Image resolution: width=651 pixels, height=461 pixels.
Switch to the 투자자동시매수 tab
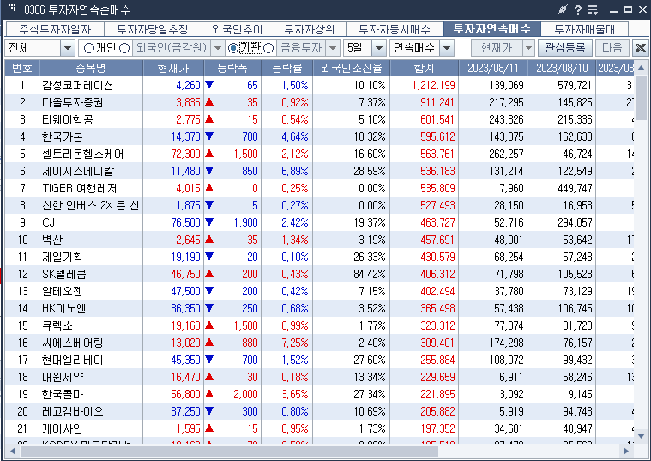coord(395,29)
